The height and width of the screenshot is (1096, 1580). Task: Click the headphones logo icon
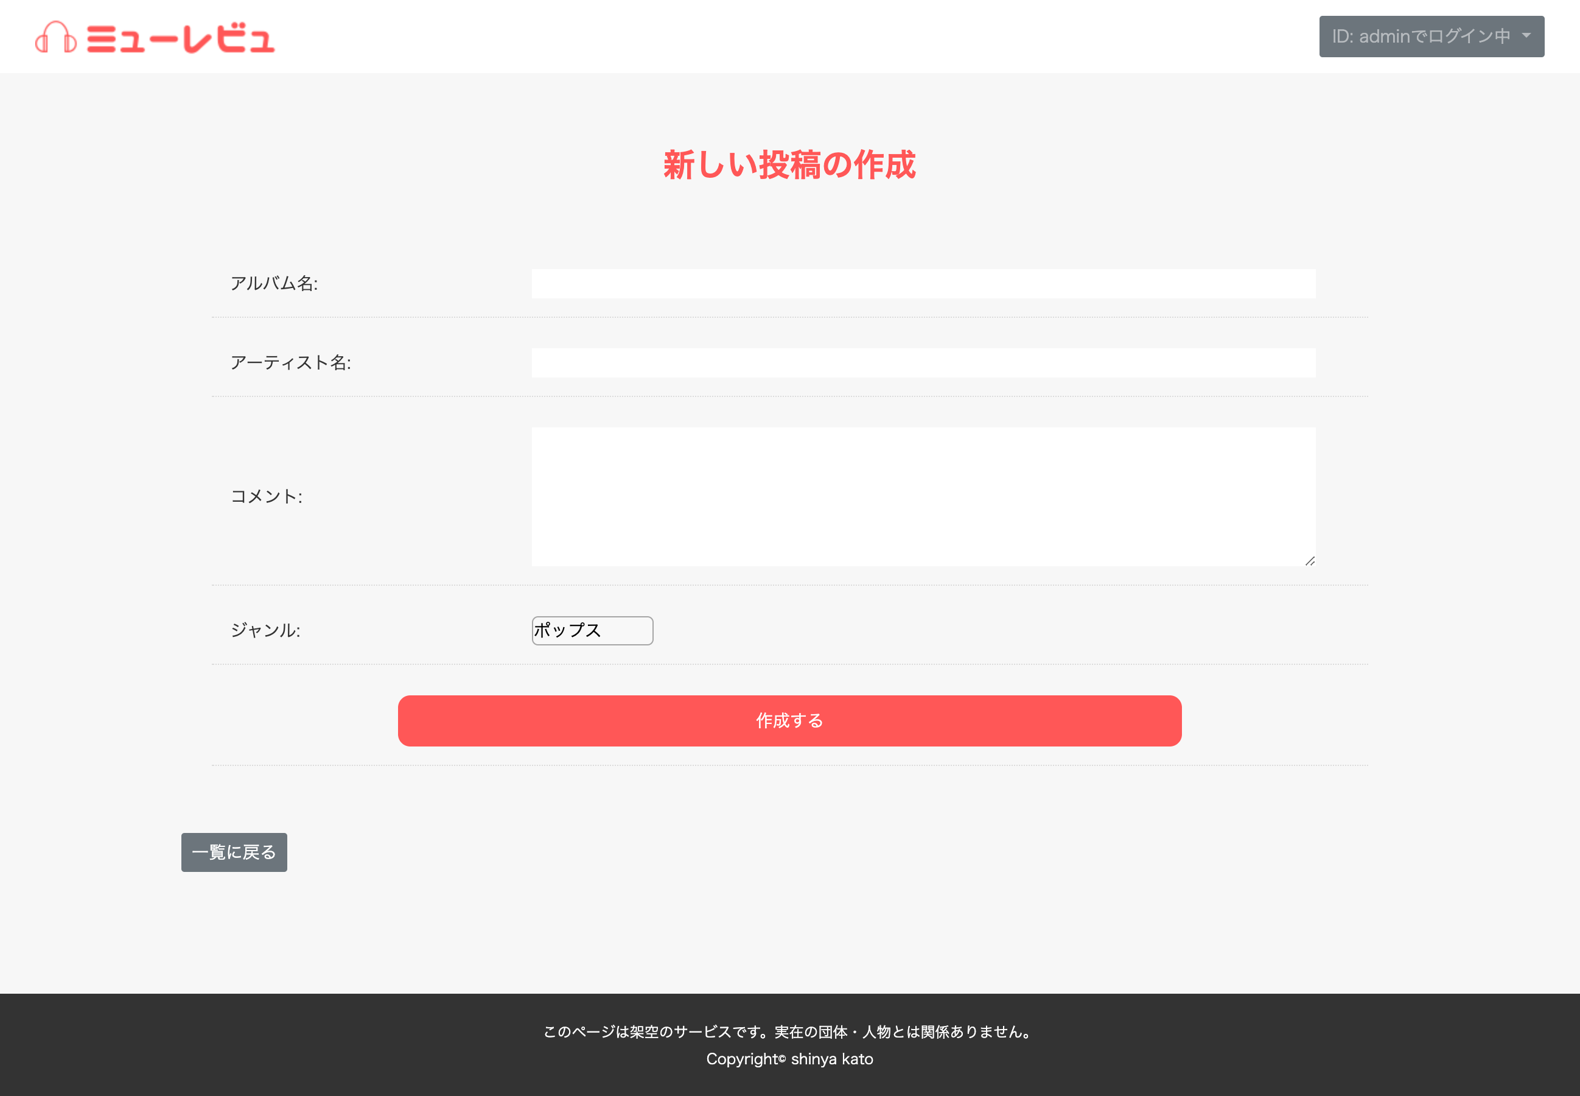pyautogui.click(x=55, y=37)
